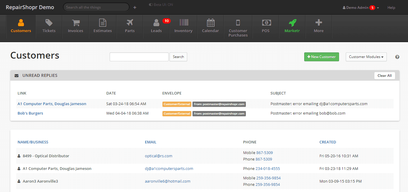This screenshot has height=192, width=408.
Task: Open Invoices shopping cart icon
Action: click(x=75, y=23)
